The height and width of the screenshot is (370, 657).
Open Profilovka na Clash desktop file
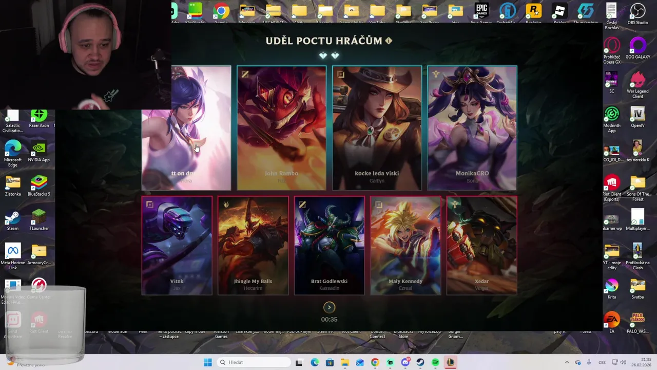click(637, 256)
